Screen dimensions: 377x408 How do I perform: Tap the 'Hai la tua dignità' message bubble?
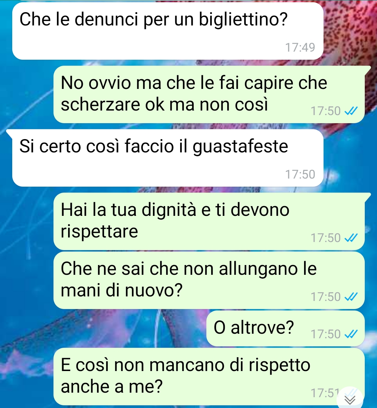(209, 221)
